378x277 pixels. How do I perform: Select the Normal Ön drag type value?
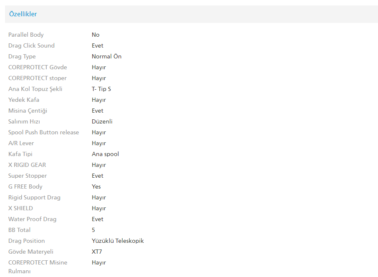coord(106,56)
